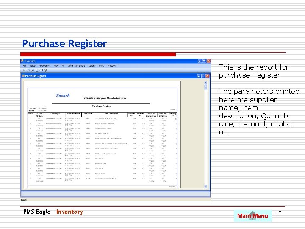Click the Item Code column header
305x229 pixels.
point(88,114)
